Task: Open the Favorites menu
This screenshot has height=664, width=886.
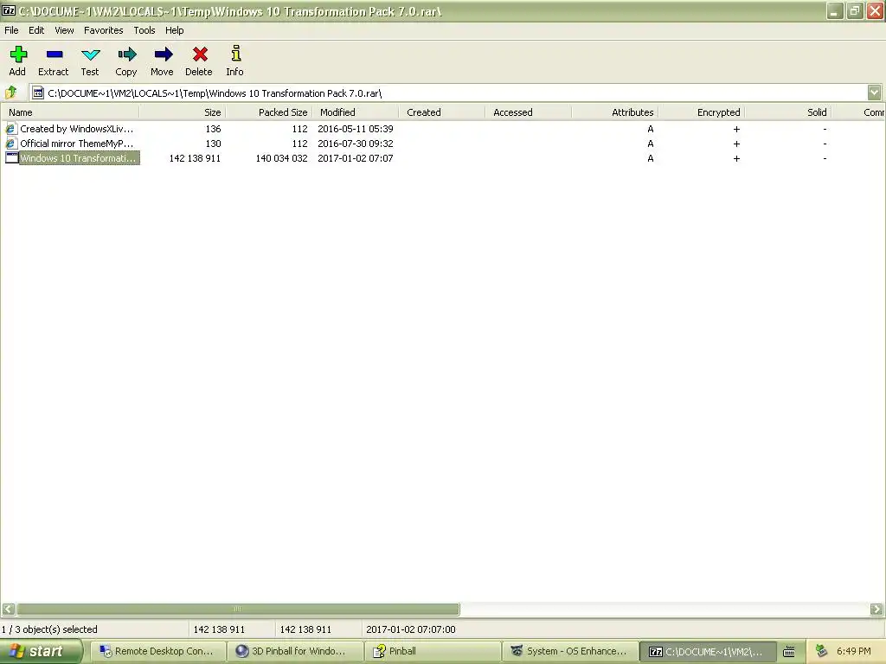Action: 104,30
